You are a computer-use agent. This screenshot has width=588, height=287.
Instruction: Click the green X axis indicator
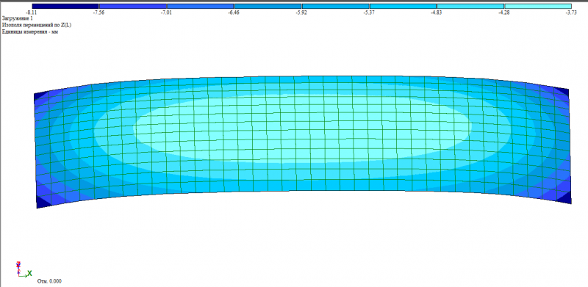coord(29,273)
